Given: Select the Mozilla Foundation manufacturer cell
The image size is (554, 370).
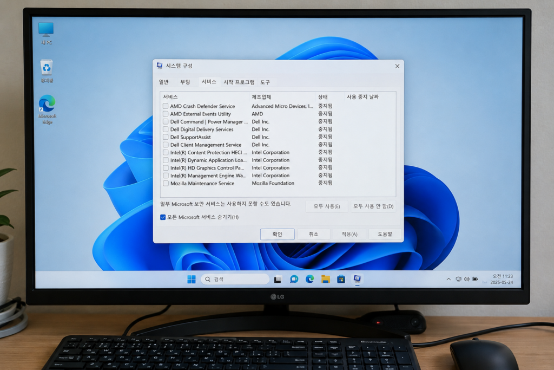Looking at the screenshot, I should click(273, 183).
